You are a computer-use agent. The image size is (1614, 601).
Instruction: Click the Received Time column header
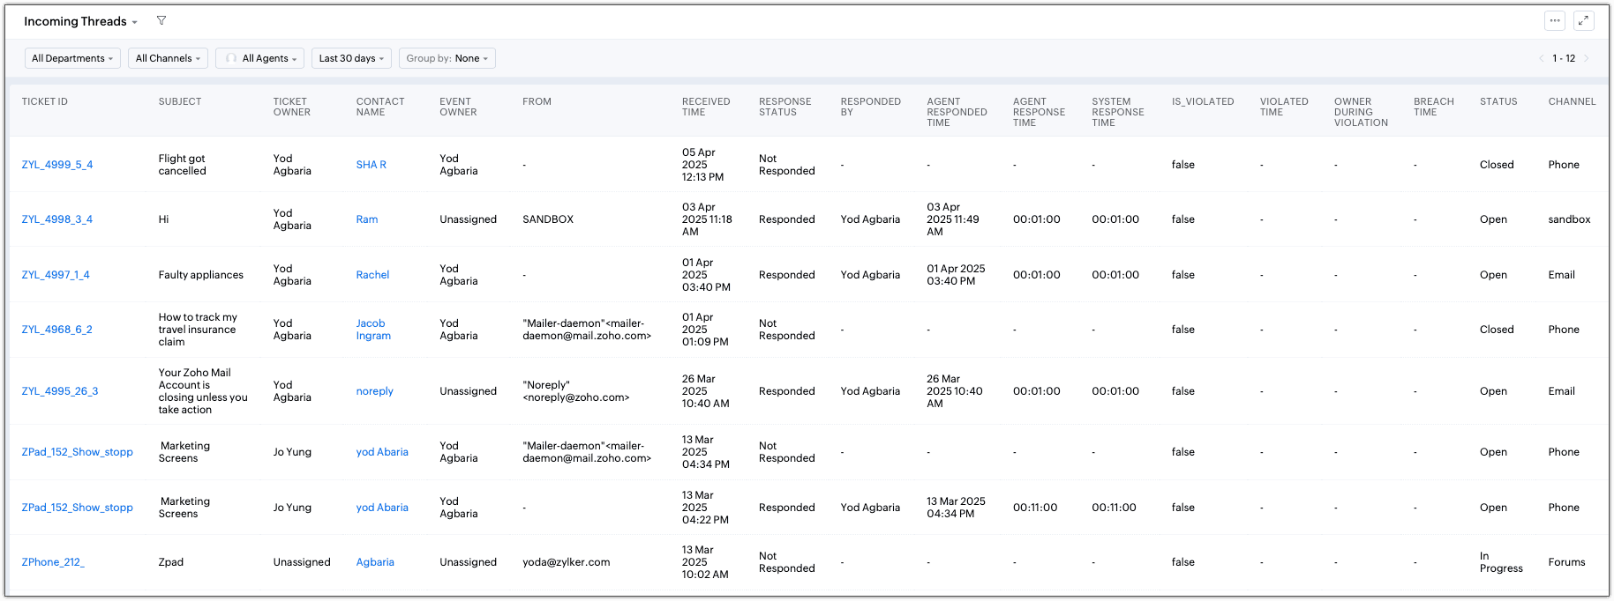click(706, 107)
